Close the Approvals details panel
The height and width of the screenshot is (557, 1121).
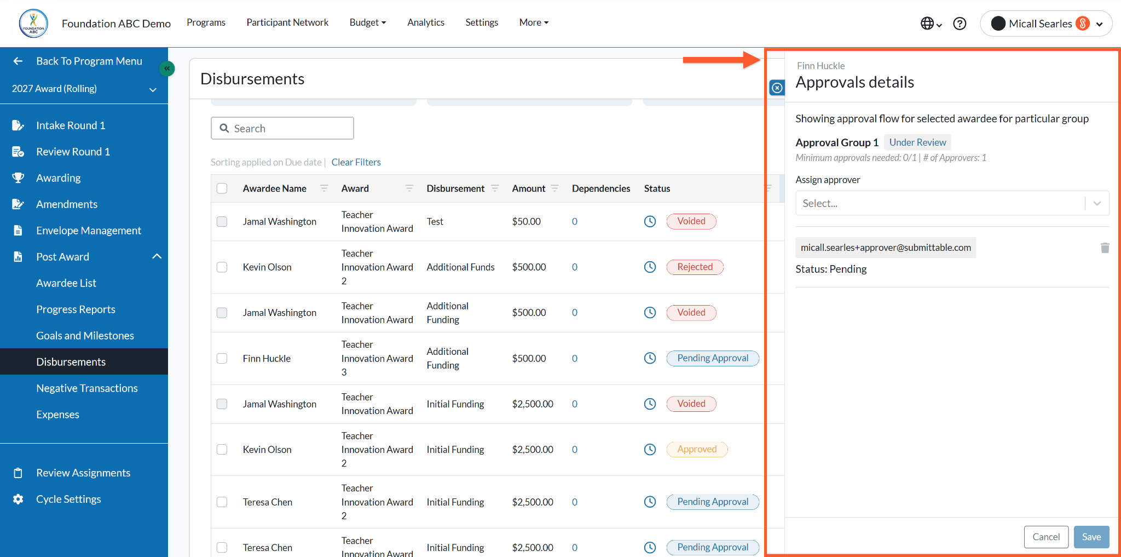[777, 88]
